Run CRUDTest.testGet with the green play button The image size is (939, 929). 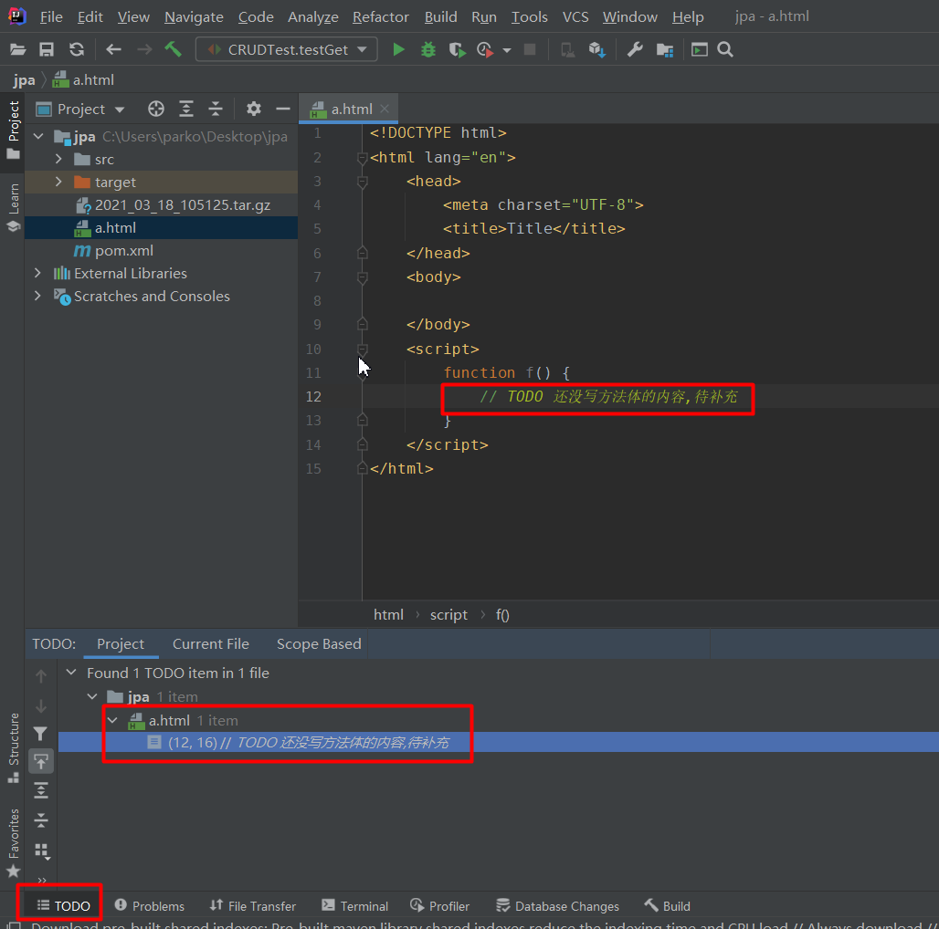pos(398,49)
